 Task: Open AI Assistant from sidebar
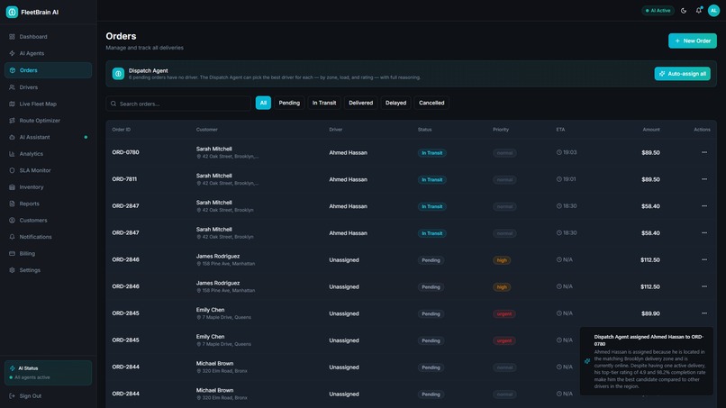pos(48,137)
